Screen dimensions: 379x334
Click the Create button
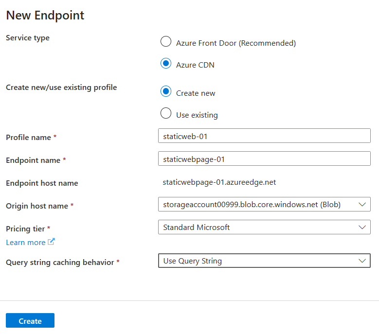(x=30, y=320)
